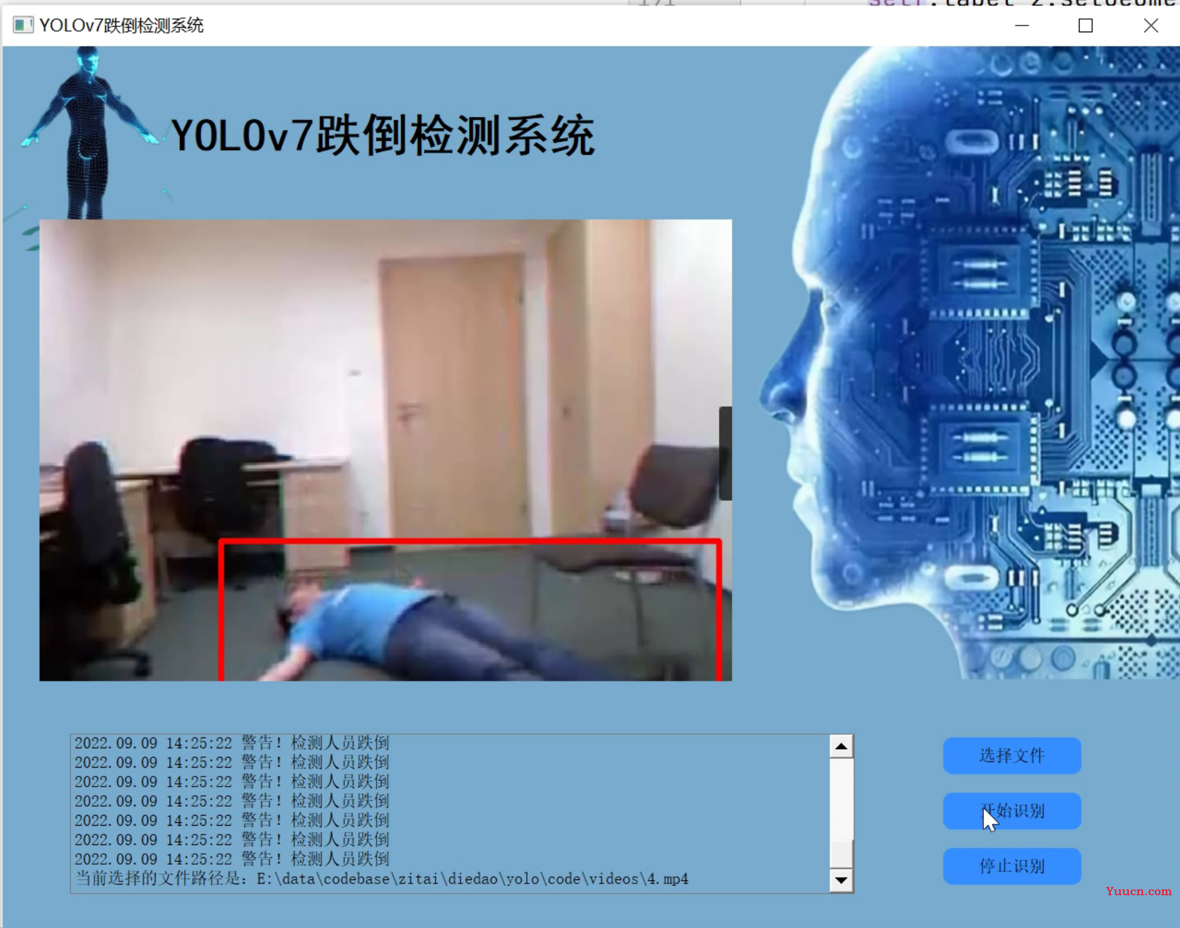The image size is (1180, 928).
Task: Click the log scrollbar down arrow
Action: 841,880
